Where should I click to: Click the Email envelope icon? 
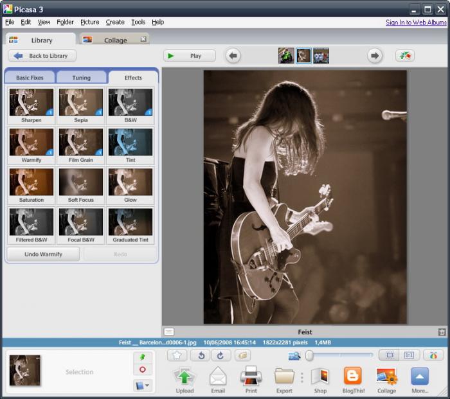pyautogui.click(x=218, y=377)
